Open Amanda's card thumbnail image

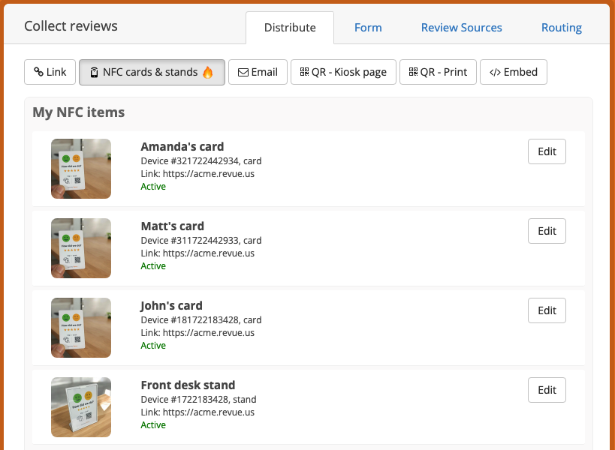tap(81, 169)
